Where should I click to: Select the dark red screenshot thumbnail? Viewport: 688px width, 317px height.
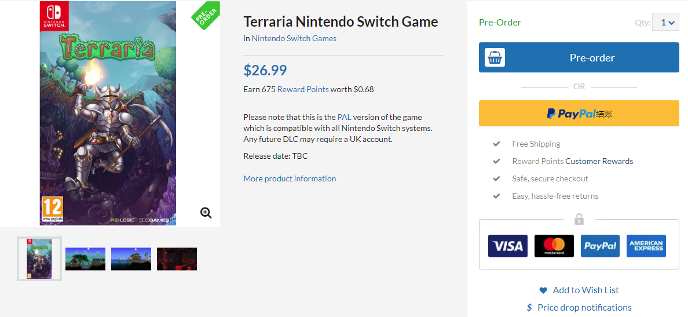177,259
